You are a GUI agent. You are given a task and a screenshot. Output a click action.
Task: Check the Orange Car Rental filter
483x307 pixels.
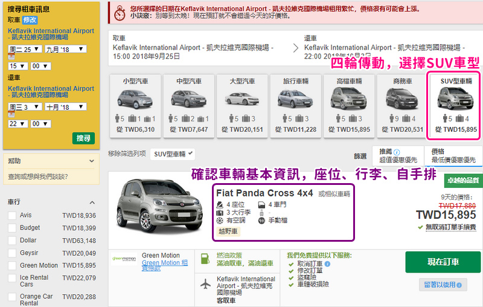click(x=12, y=297)
